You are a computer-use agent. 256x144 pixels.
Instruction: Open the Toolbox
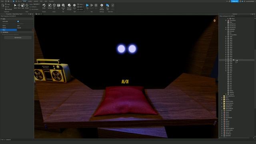pyautogui.click(x=50, y=5)
